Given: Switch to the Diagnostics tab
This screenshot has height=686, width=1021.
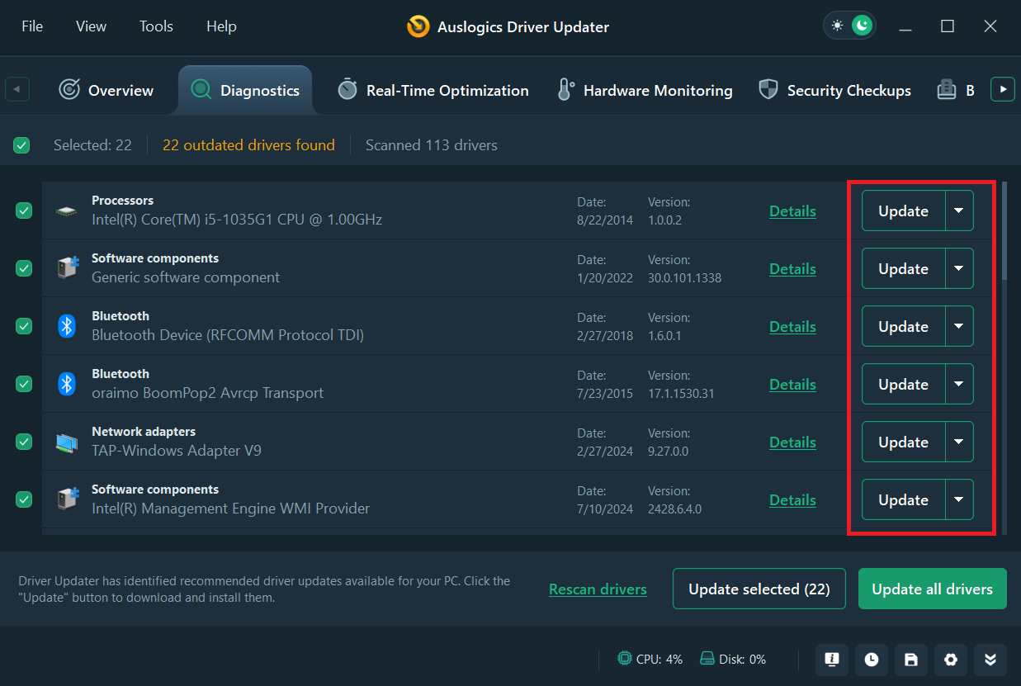Looking at the screenshot, I should coord(245,90).
